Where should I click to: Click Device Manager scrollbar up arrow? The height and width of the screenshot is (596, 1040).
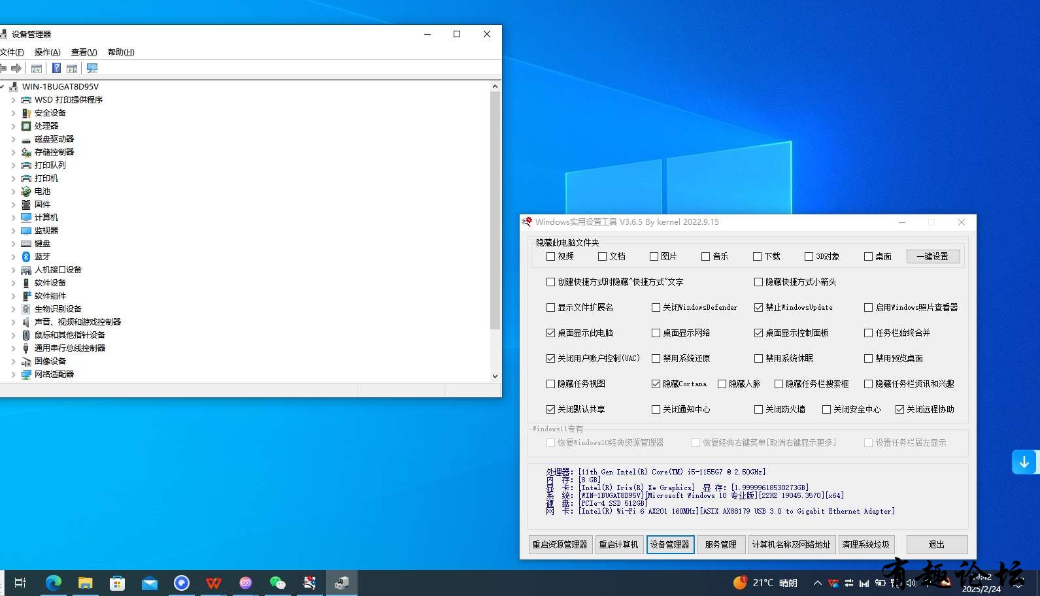[x=495, y=86]
